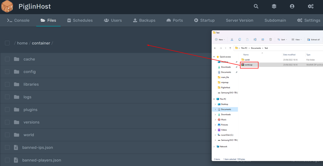
Task: Expand the Local Disk (C:) node
Action: click(215, 135)
